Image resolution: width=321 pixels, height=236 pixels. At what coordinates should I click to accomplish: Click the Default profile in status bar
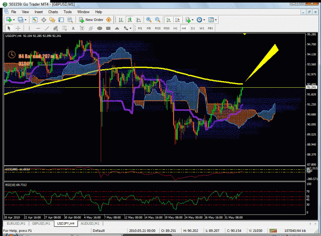click(99, 231)
